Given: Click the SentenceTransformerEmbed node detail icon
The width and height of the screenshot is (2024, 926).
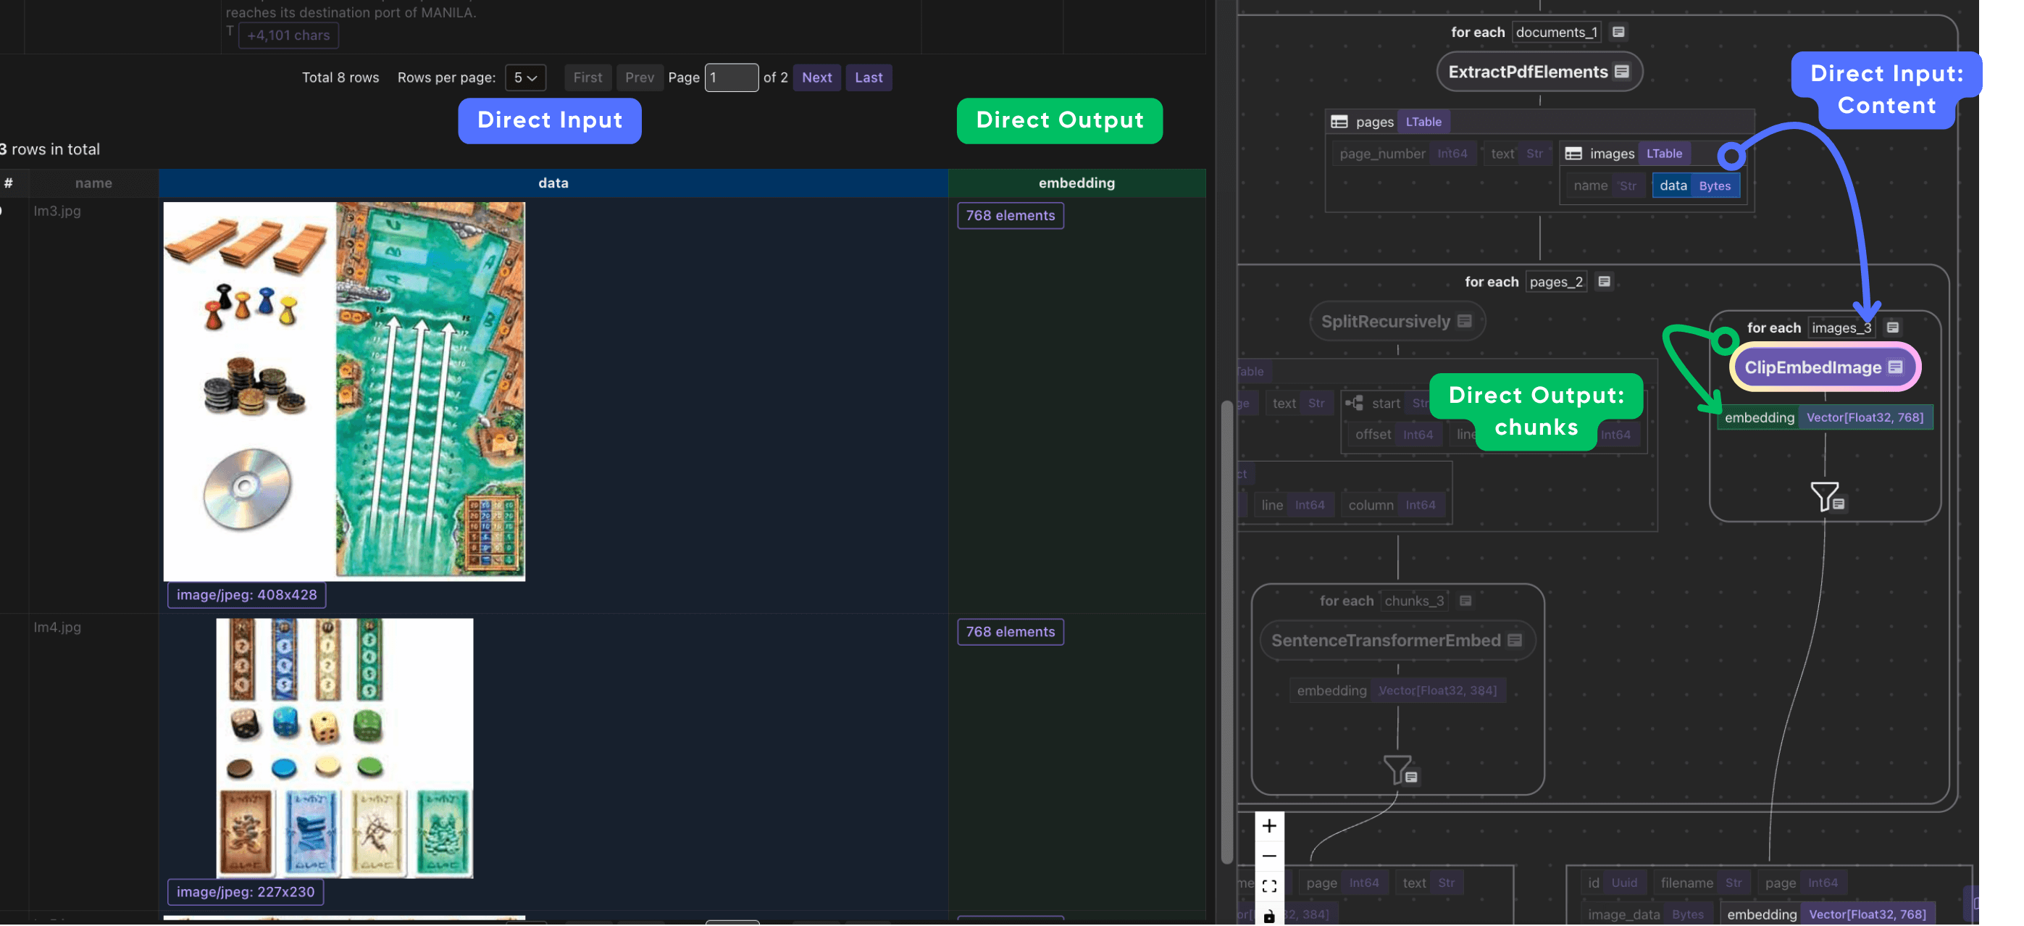Looking at the screenshot, I should click(1515, 640).
